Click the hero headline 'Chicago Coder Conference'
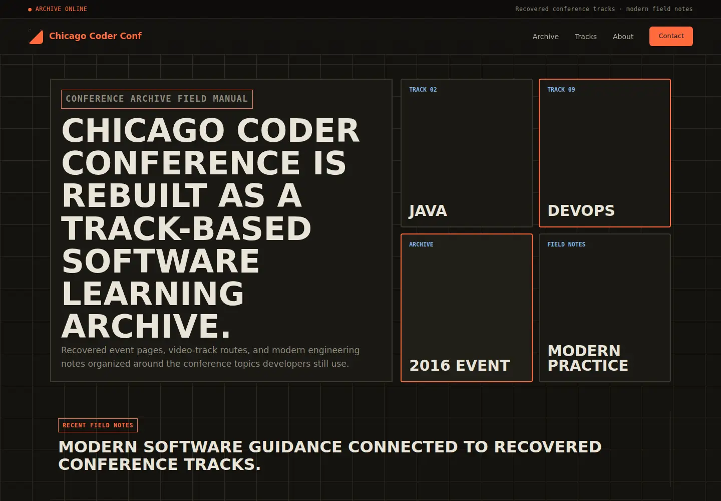The image size is (721, 501). (x=210, y=228)
